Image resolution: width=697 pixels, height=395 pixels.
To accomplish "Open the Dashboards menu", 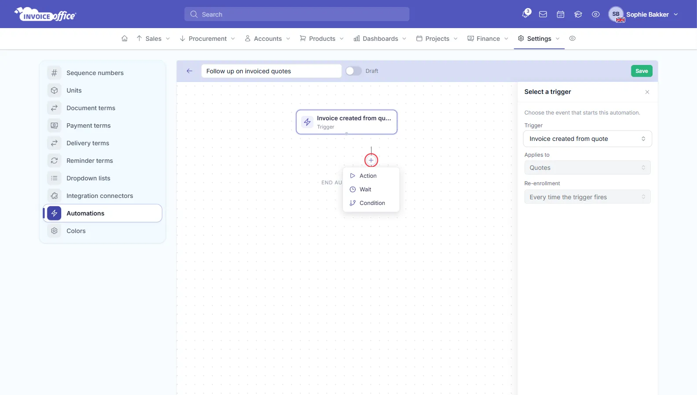I will 380,39.
